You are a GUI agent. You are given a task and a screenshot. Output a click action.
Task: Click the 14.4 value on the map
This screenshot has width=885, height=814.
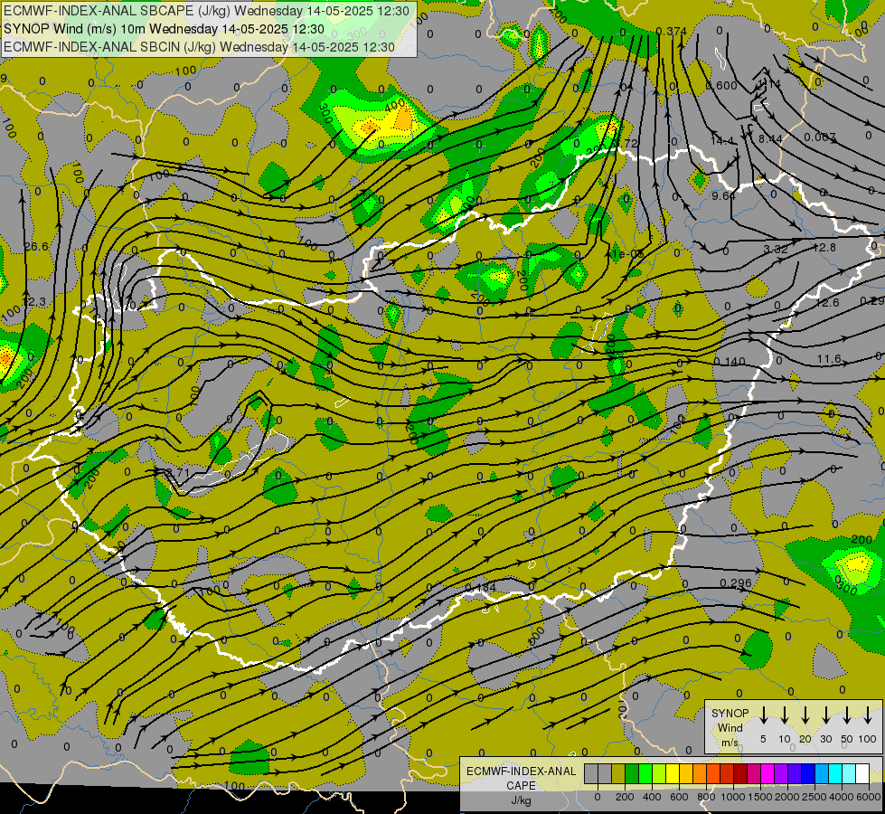pyautogui.click(x=722, y=140)
